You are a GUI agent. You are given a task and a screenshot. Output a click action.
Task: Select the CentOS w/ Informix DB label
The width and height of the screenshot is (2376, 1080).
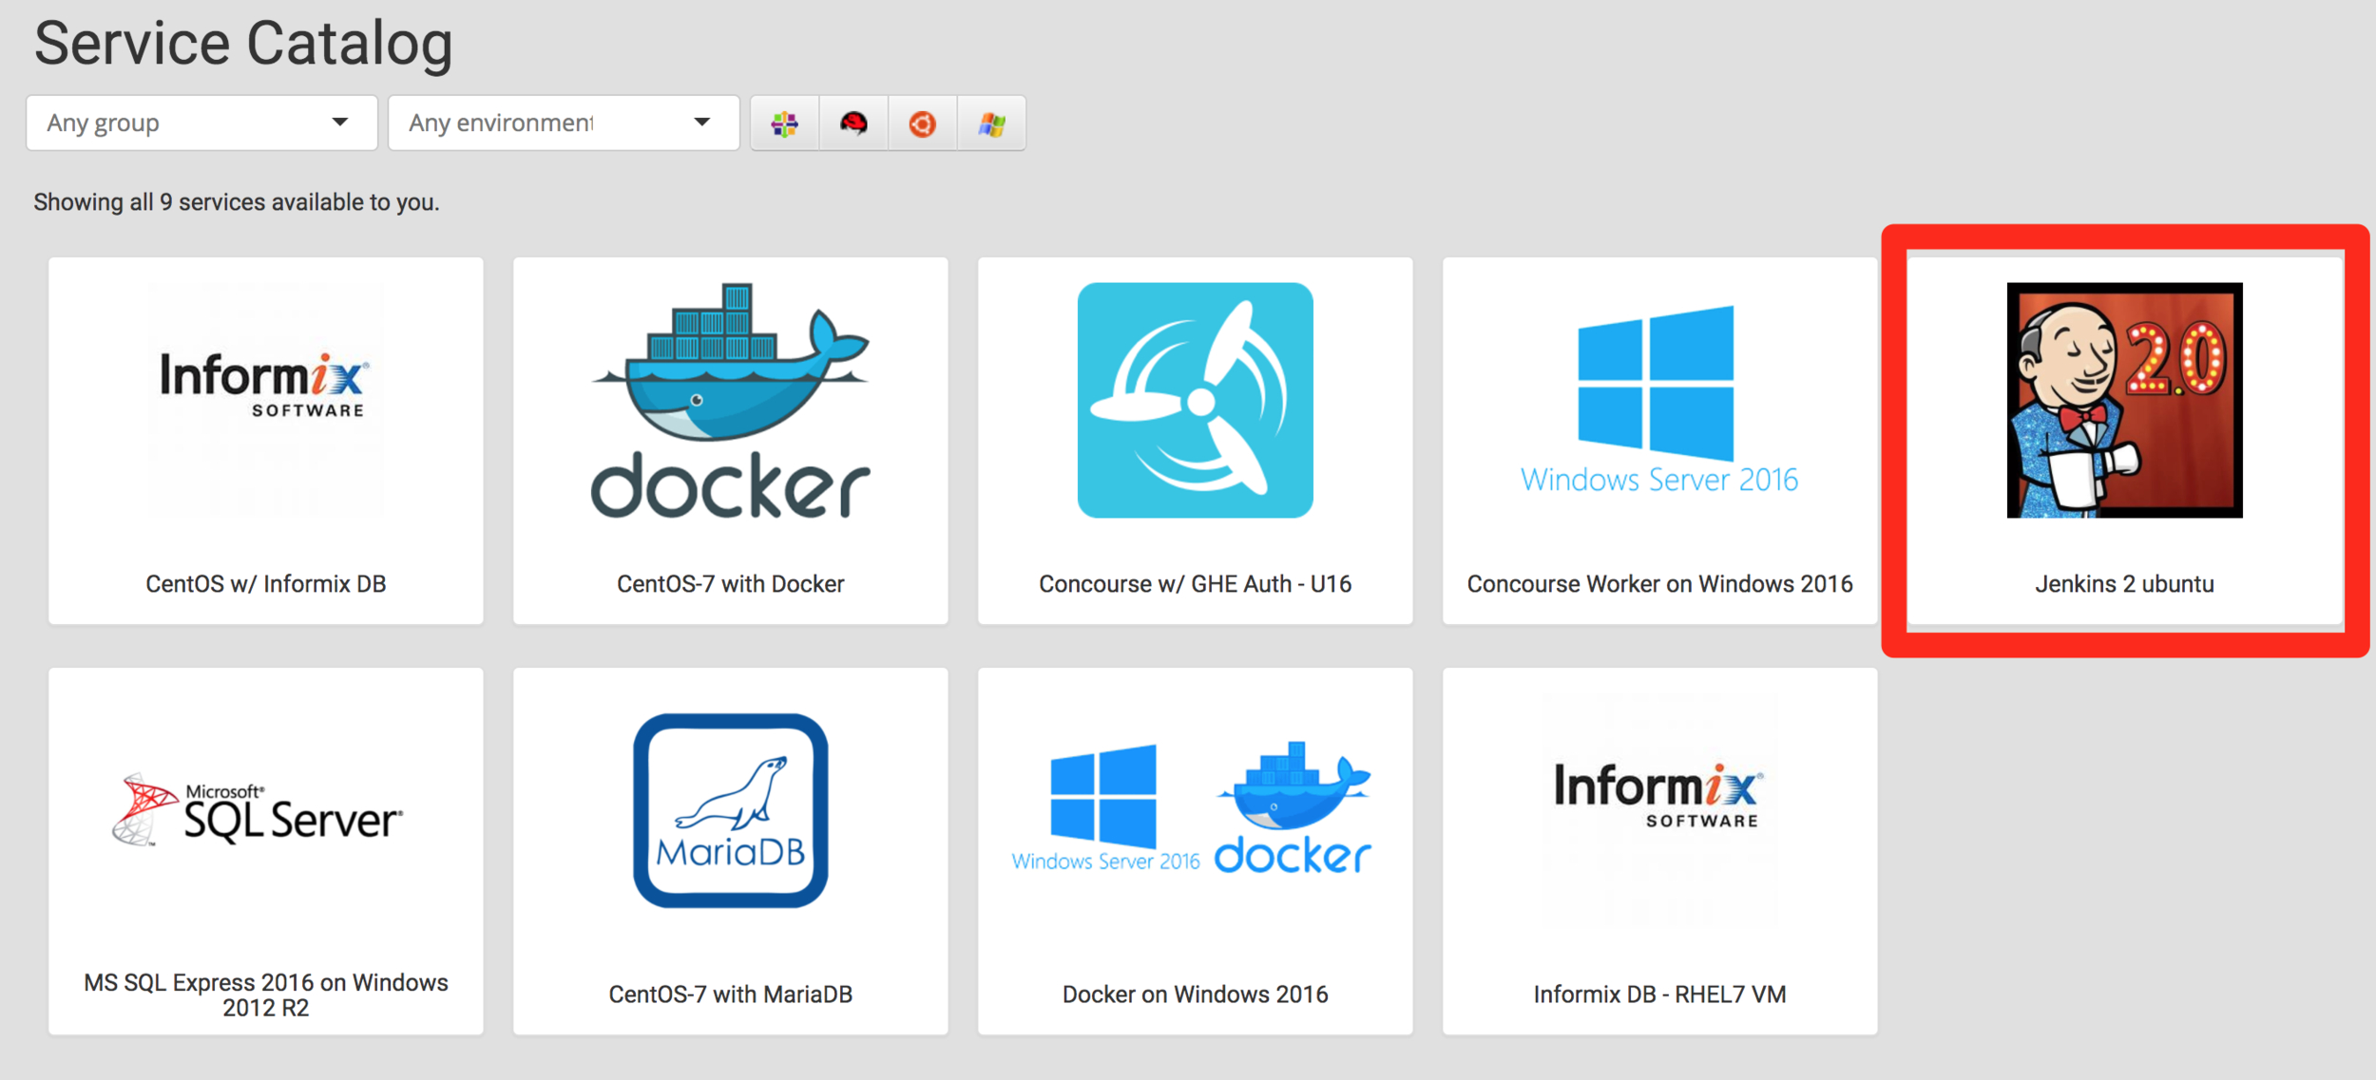pyautogui.click(x=266, y=584)
